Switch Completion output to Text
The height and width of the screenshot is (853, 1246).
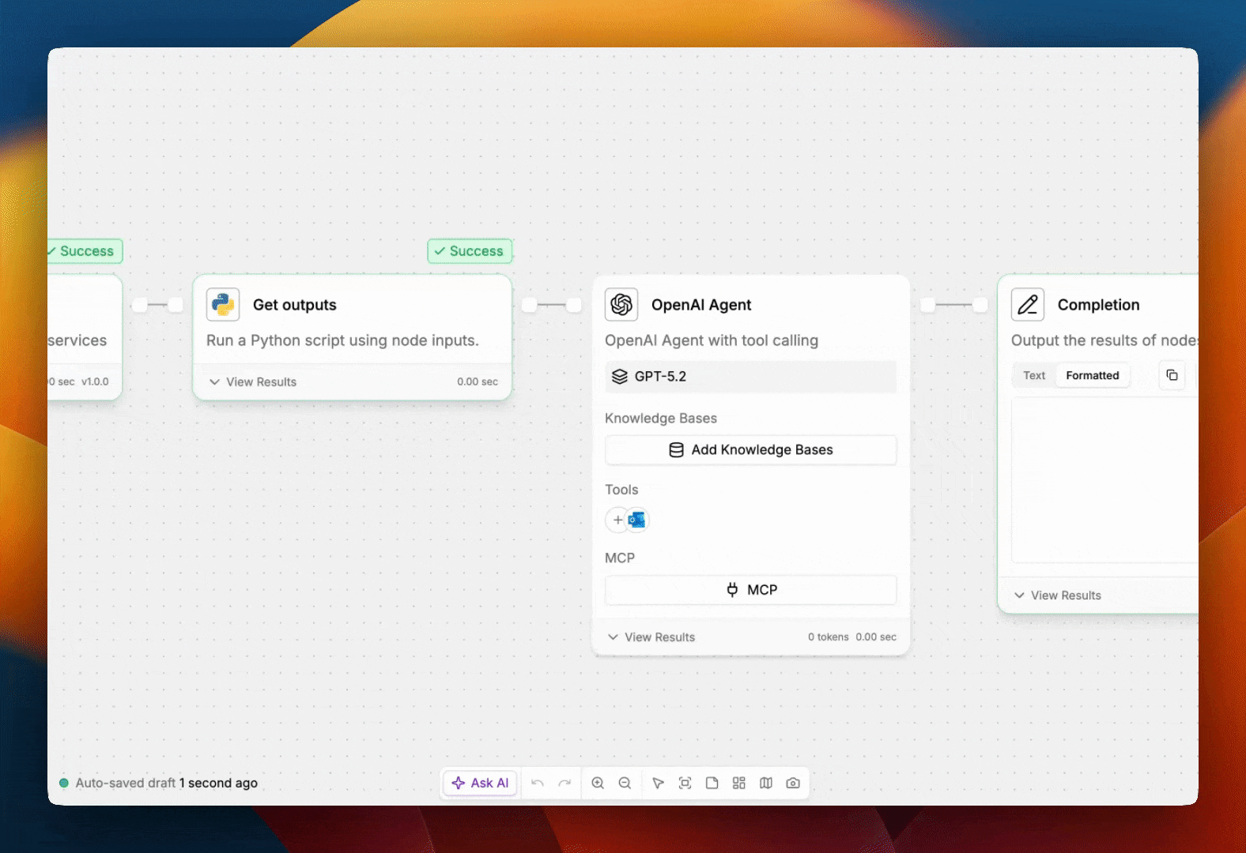pyautogui.click(x=1033, y=375)
